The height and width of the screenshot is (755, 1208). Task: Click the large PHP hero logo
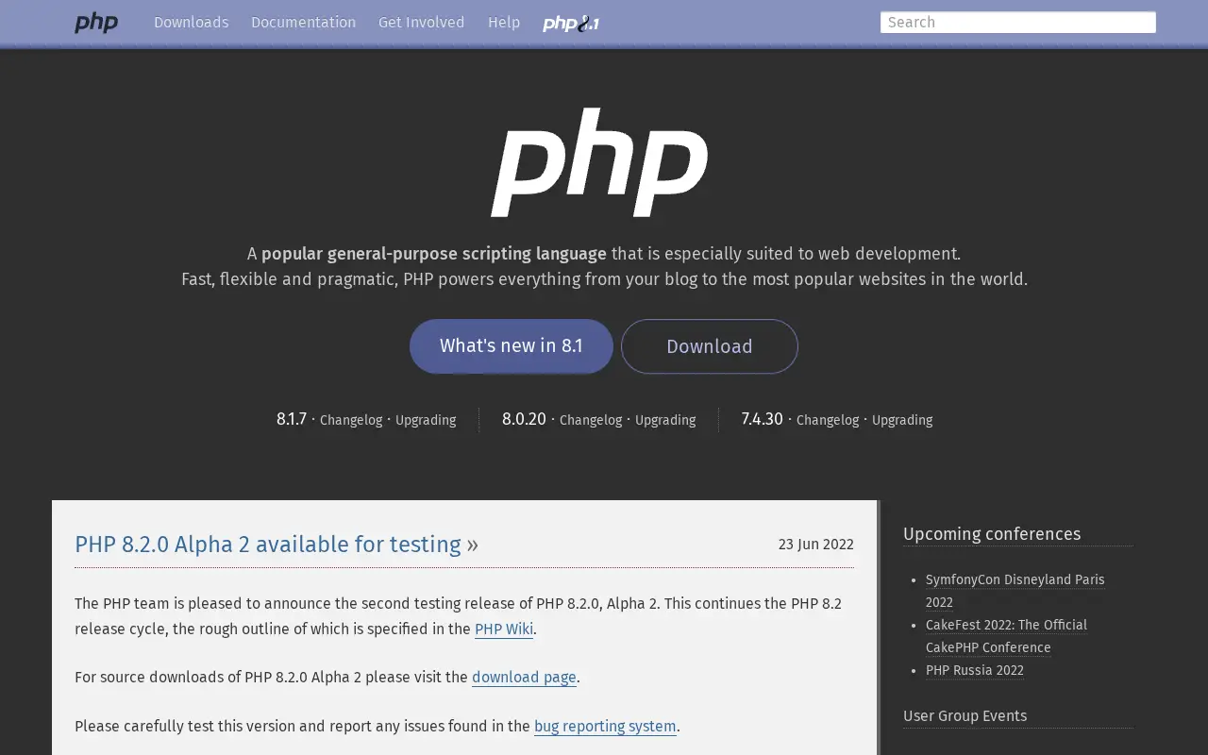point(599,162)
